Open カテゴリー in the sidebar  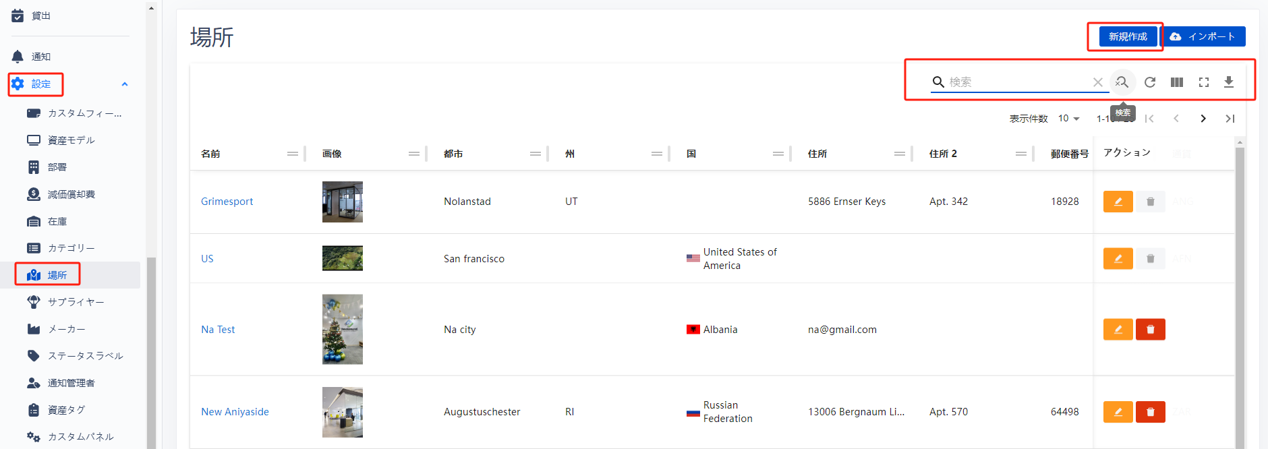pyautogui.click(x=71, y=248)
